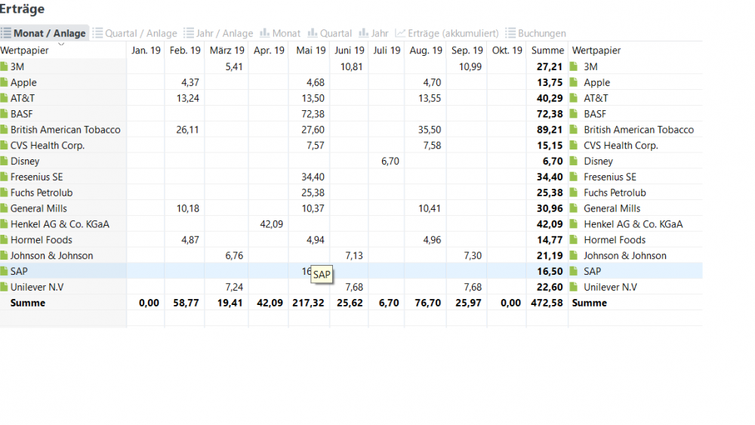
Task: Select the BASF Mai 19 value 72,38
Action: pos(313,114)
